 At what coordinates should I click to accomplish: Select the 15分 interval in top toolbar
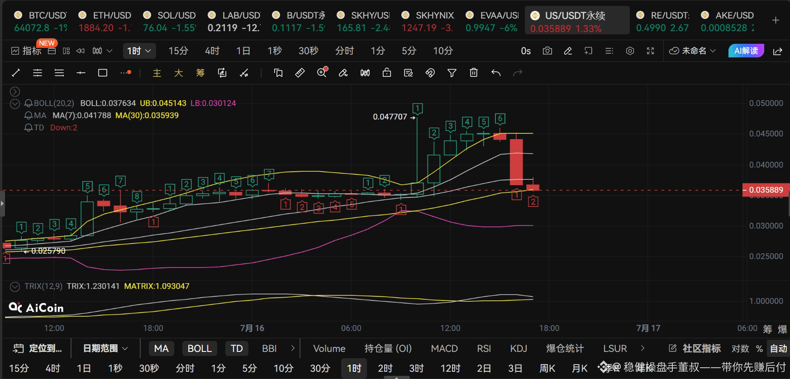coord(178,51)
